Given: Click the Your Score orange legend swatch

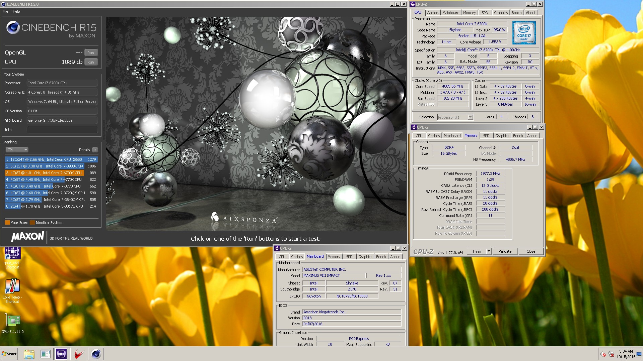Looking at the screenshot, I should point(7,223).
